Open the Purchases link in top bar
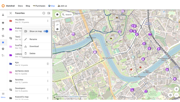This screenshot has width=180, height=102. tap(39, 6)
